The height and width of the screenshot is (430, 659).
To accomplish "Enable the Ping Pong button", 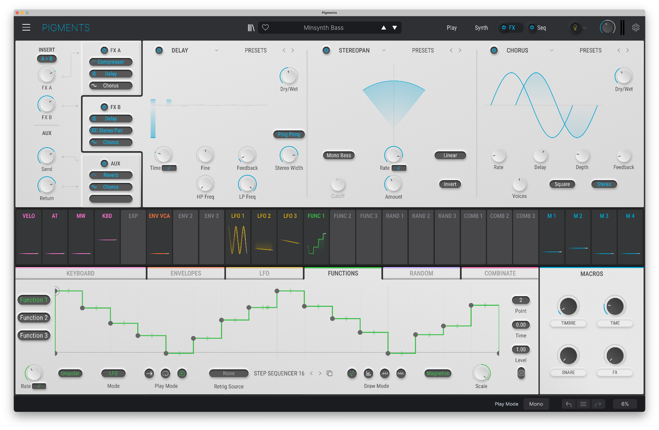I will pos(289,135).
